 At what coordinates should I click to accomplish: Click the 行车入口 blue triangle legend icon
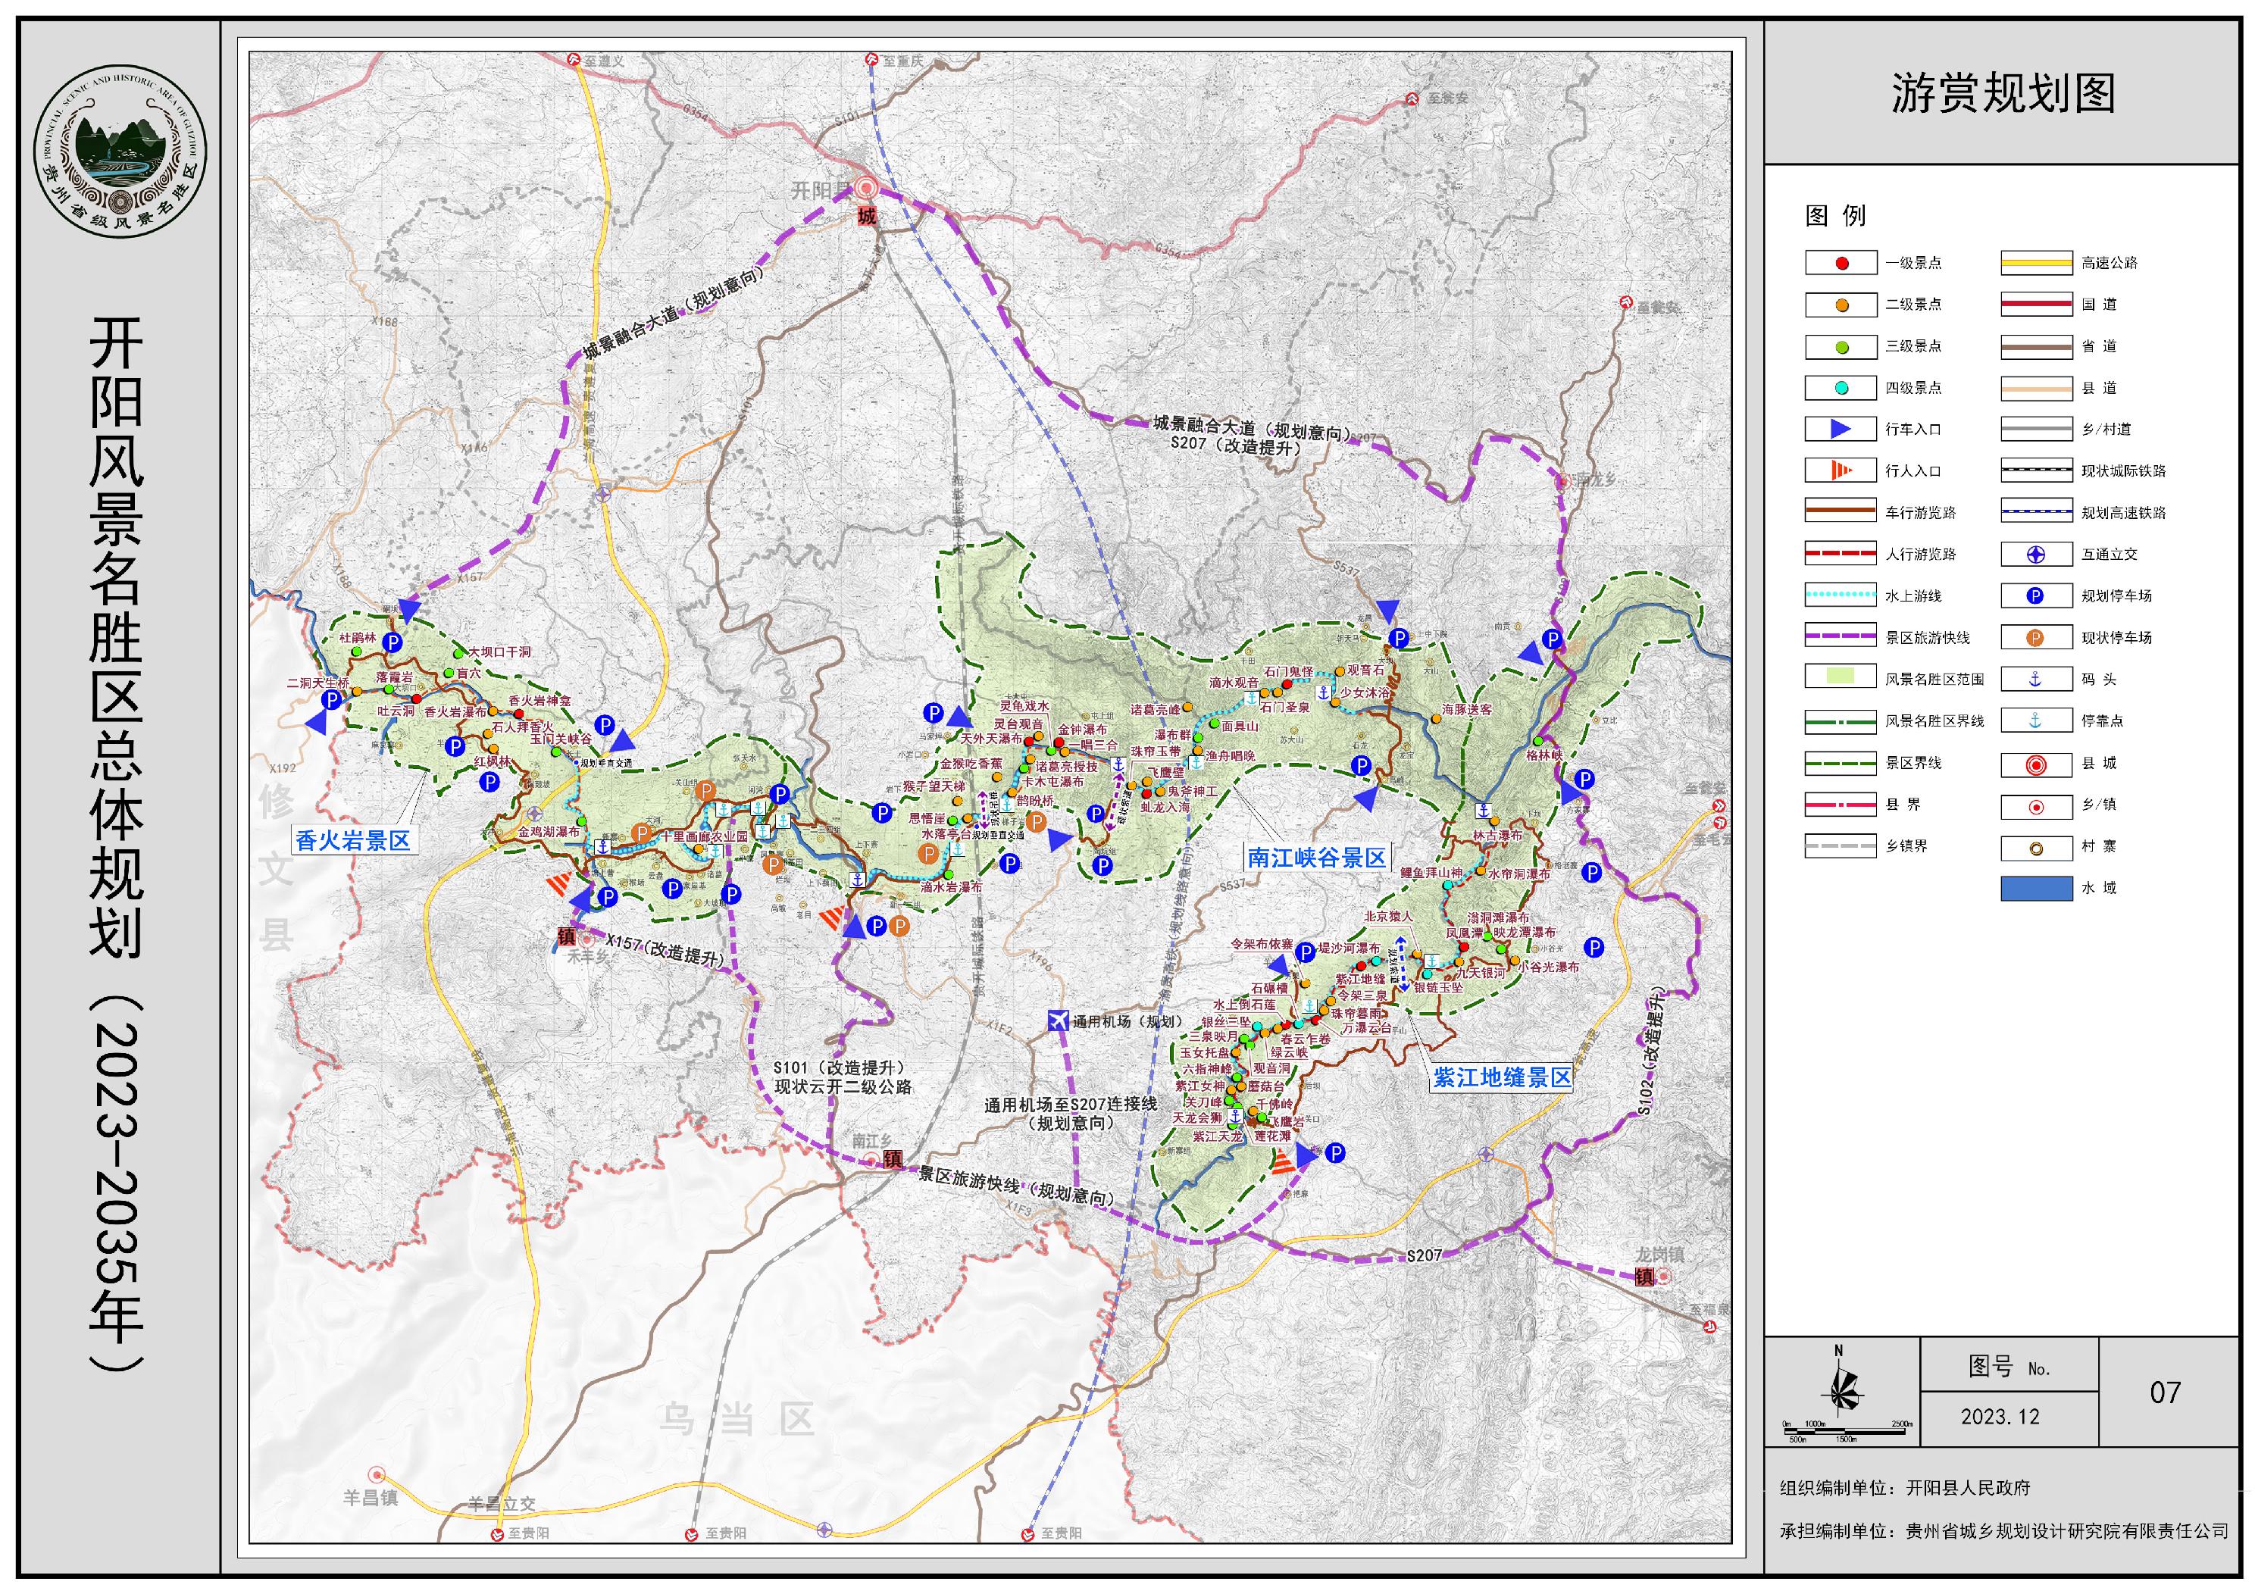(x=1841, y=430)
